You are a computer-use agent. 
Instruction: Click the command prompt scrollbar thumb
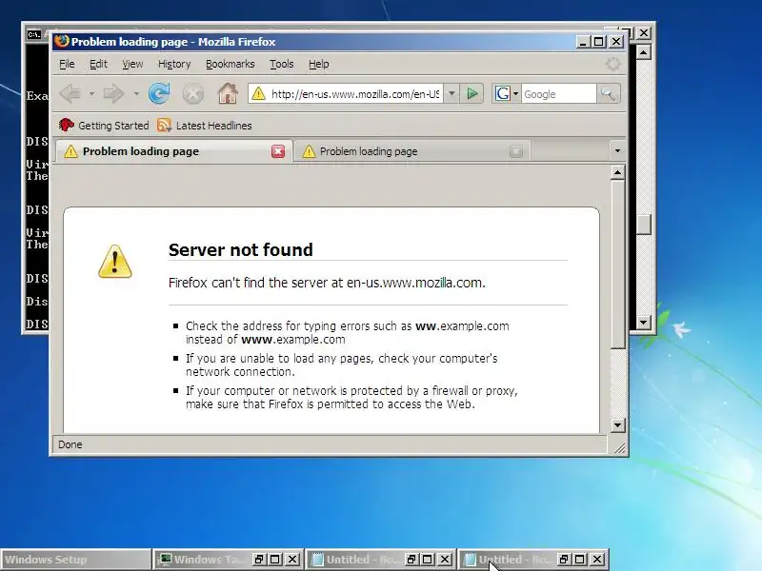(x=644, y=225)
